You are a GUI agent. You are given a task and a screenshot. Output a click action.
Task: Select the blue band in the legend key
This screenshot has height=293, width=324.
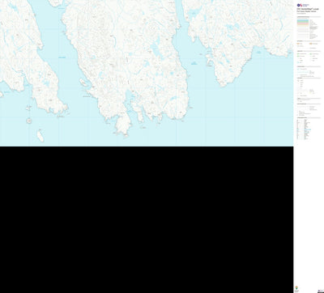(303, 20)
